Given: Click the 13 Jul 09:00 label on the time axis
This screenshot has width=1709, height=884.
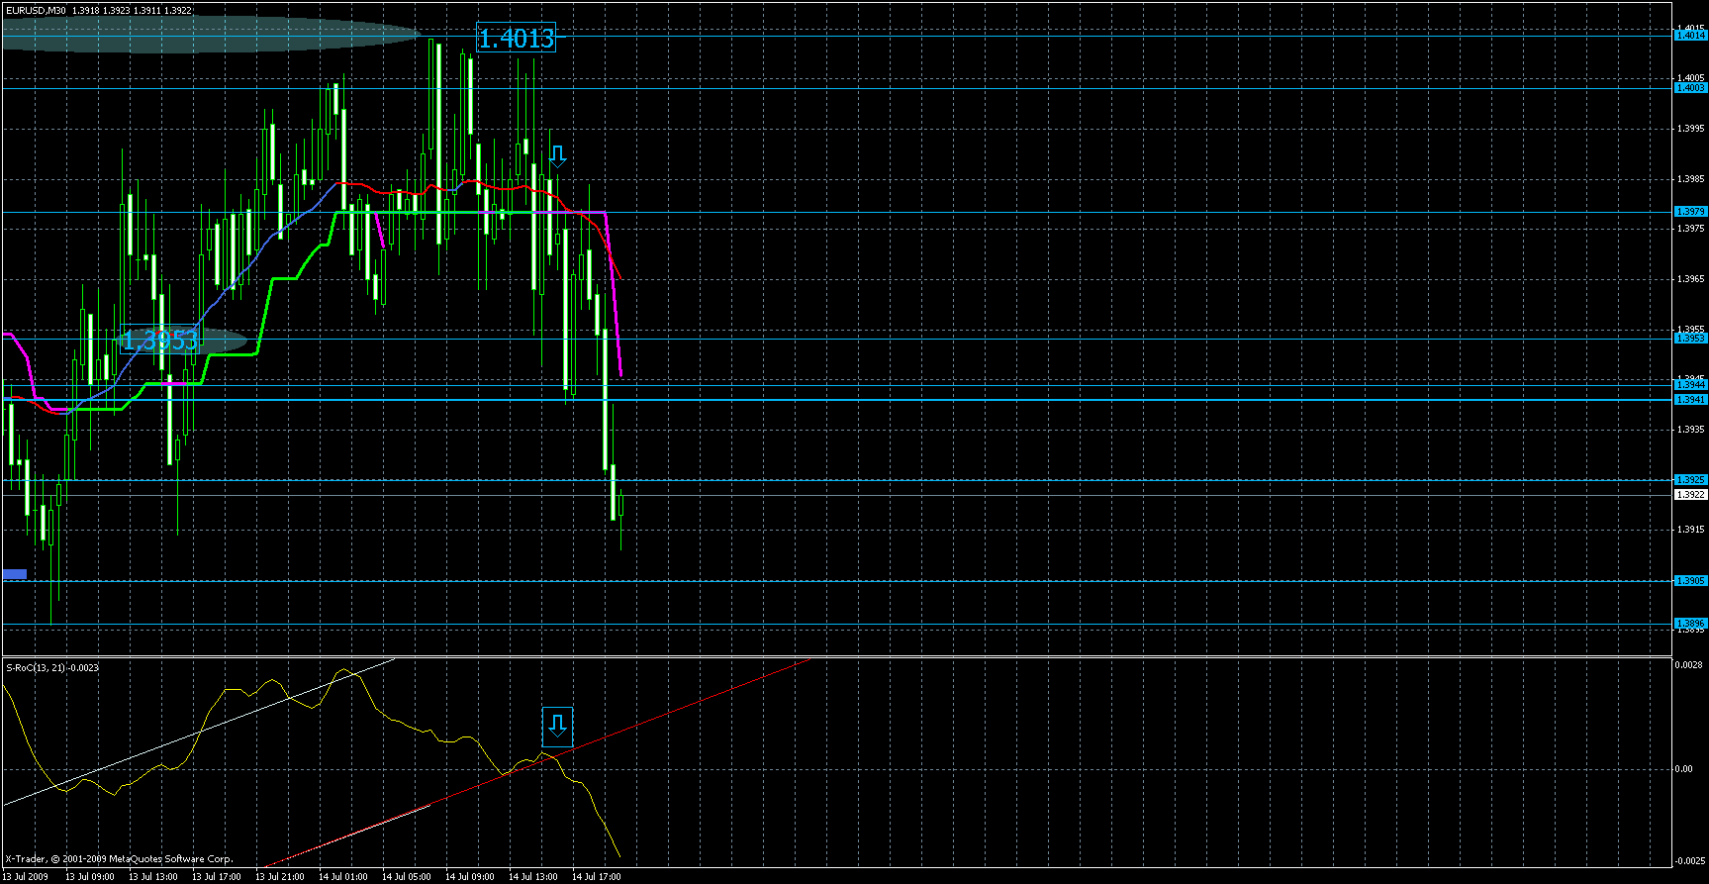Looking at the screenshot, I should (89, 877).
